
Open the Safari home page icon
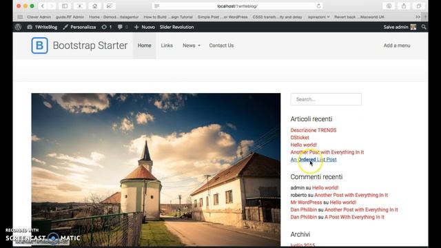click(x=95, y=6)
